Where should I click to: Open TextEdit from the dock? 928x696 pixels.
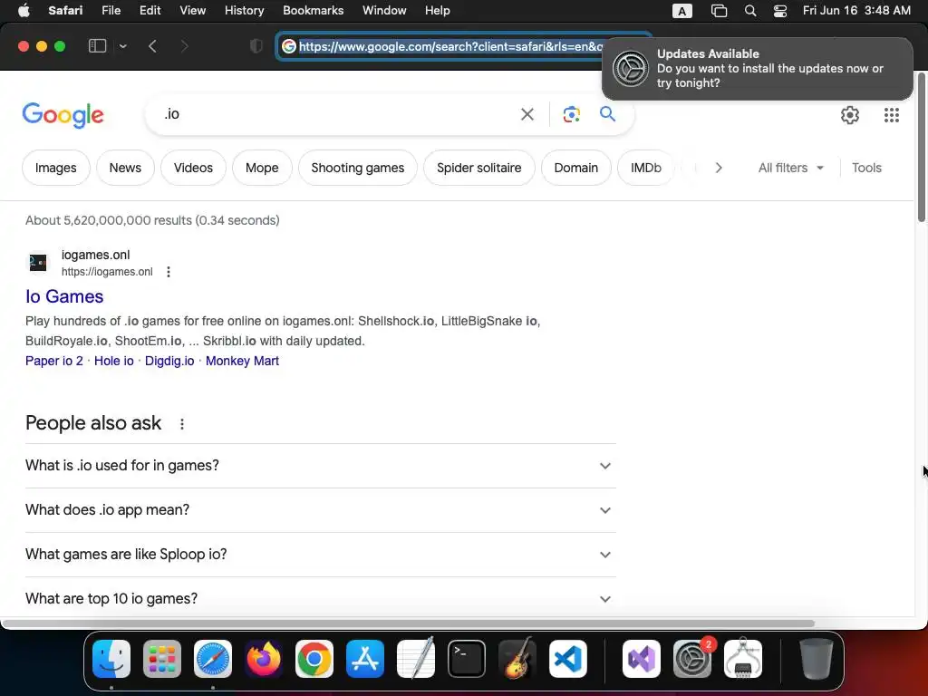click(x=415, y=659)
